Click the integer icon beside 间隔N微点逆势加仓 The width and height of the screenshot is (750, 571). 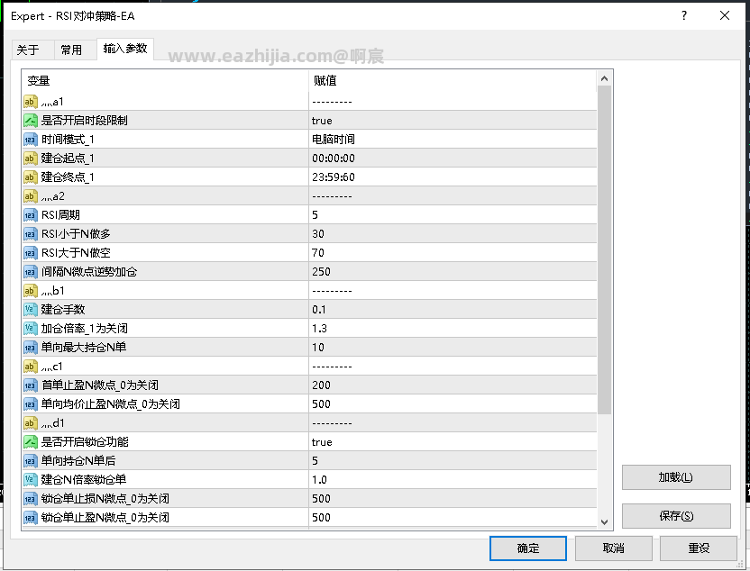(30, 272)
